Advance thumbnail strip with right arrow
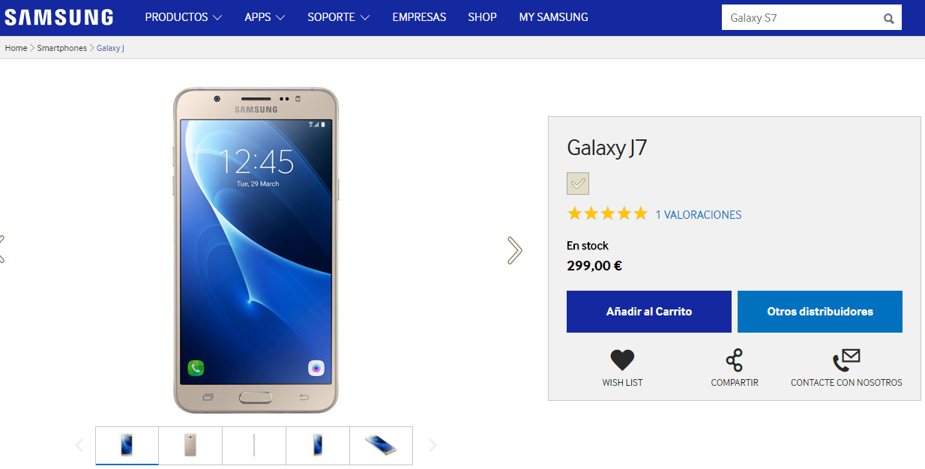Viewport: 925px width, 469px height. pos(432,446)
